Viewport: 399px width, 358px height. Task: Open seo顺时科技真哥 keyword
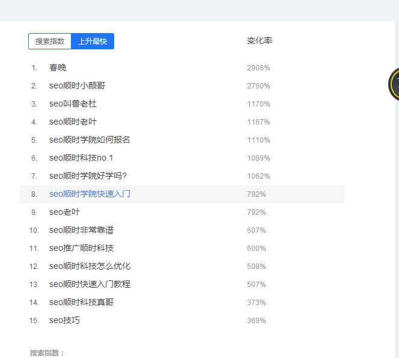pyautogui.click(x=81, y=303)
